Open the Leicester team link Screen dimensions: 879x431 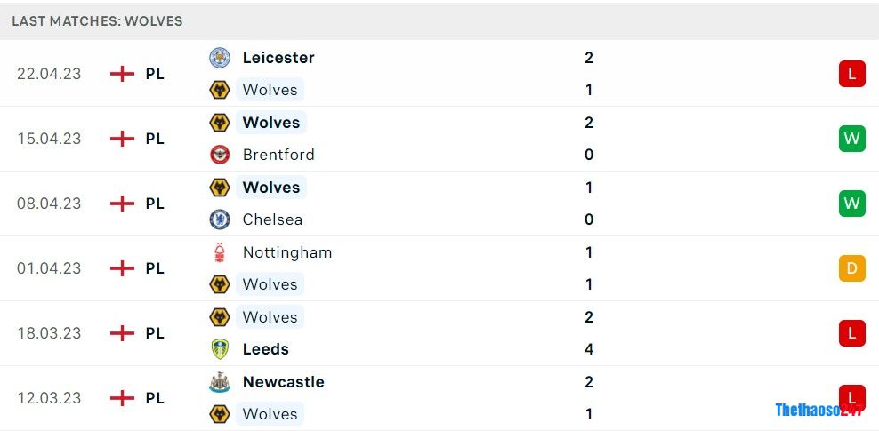[278, 58]
